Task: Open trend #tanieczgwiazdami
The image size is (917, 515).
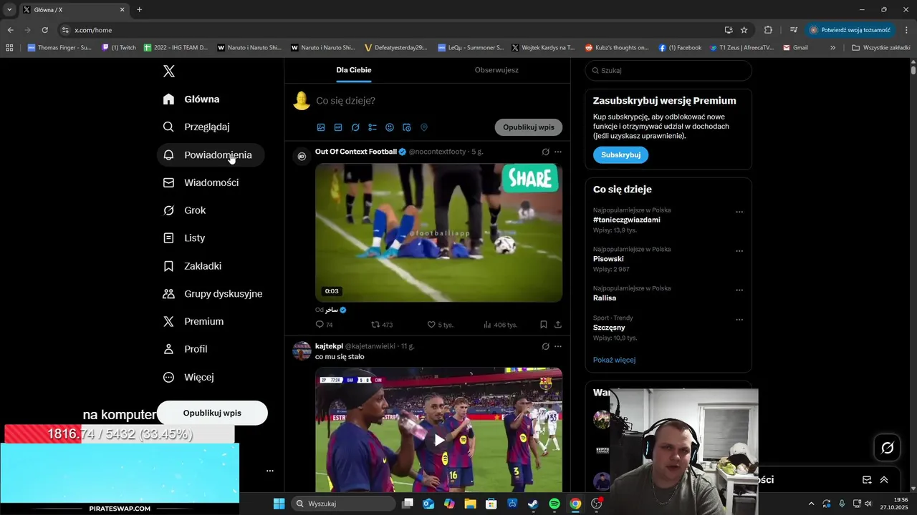Action: (627, 220)
